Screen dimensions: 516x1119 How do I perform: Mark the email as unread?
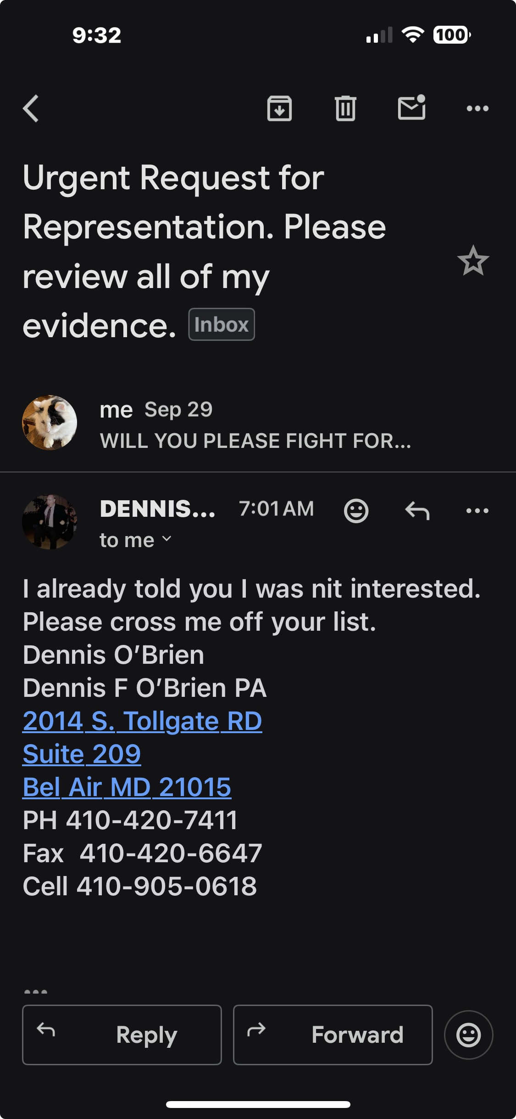(411, 108)
